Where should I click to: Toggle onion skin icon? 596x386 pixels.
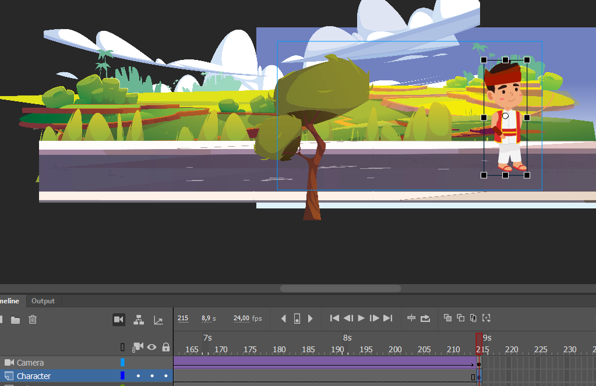pos(448,318)
